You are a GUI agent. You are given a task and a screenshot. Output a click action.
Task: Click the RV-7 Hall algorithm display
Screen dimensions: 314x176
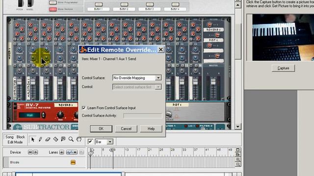tap(29, 115)
